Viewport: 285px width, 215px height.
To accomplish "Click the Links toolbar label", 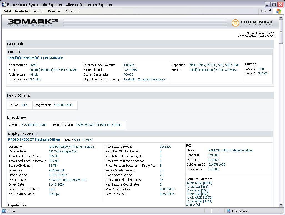I will [x=263, y=11].
